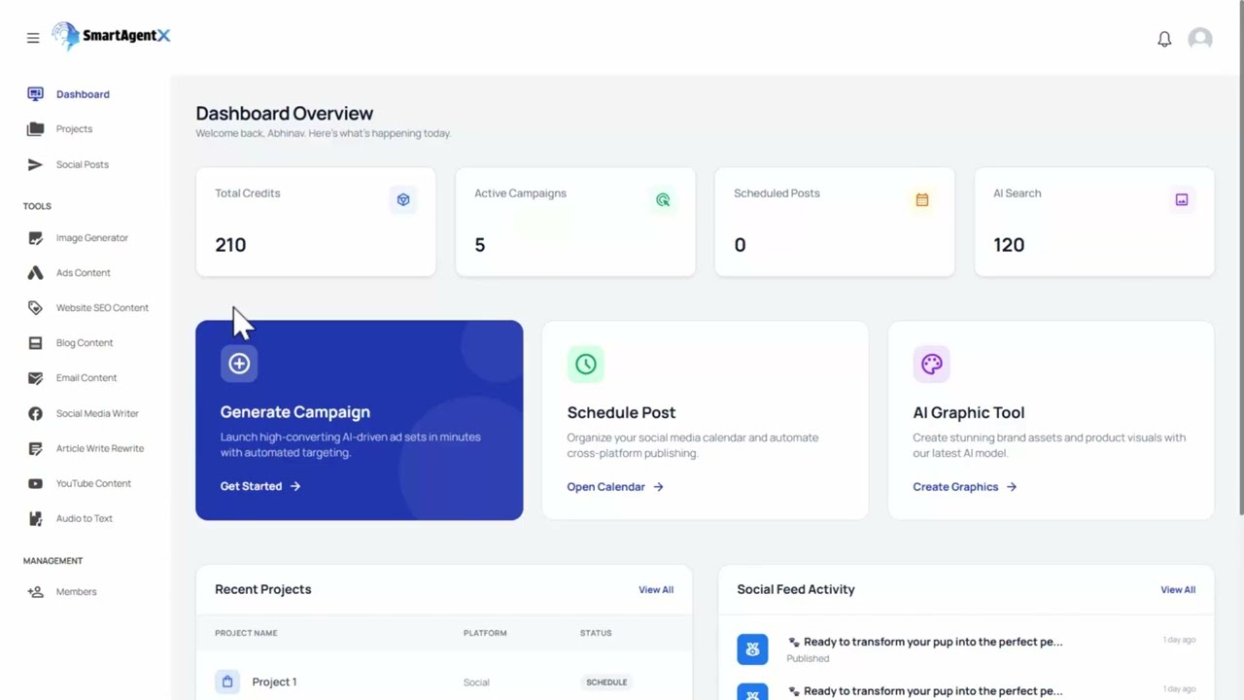Click the green clock icon in Schedule Post

tap(585, 364)
